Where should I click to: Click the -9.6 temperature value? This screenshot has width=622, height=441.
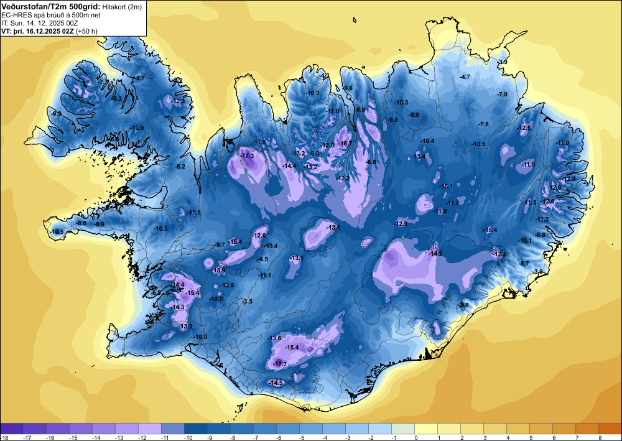coord(348,88)
